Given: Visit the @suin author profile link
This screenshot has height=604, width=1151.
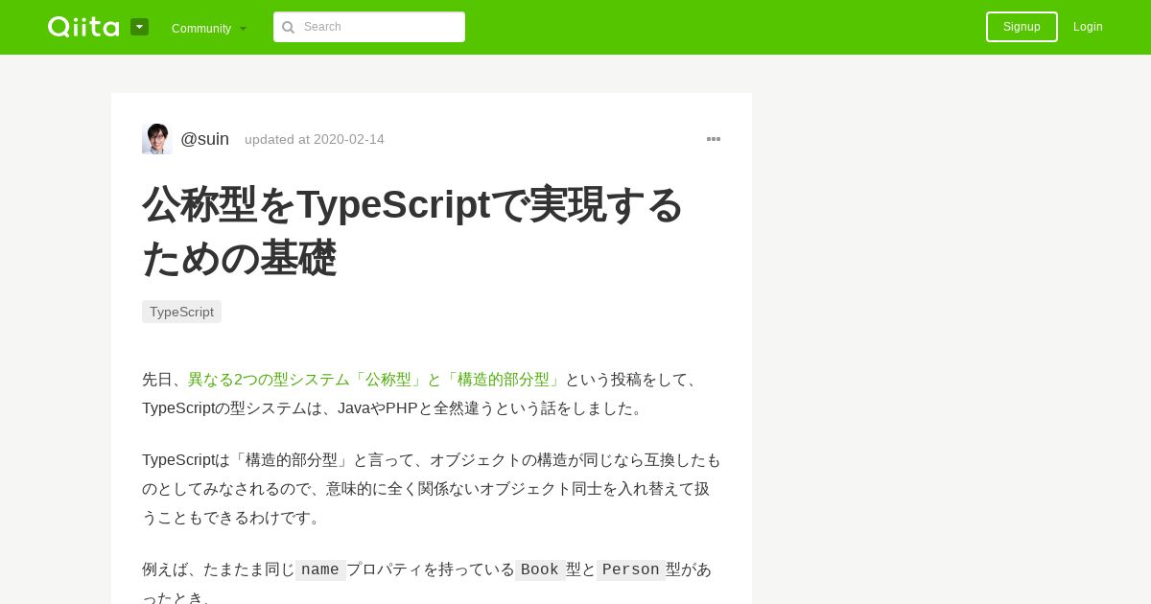Looking at the screenshot, I should pos(204,139).
